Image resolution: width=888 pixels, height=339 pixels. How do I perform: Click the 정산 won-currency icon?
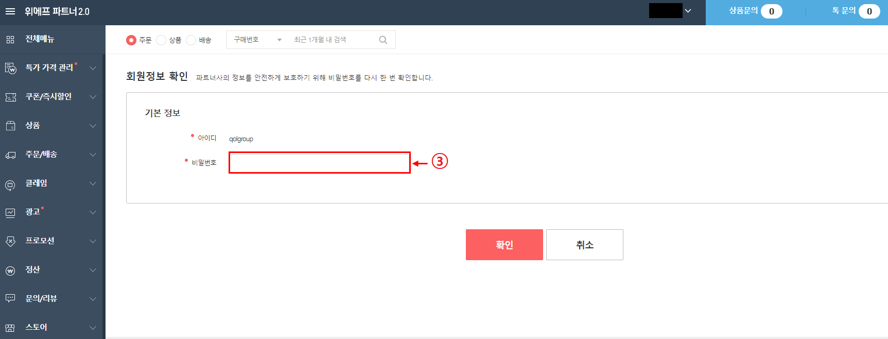pos(10,270)
